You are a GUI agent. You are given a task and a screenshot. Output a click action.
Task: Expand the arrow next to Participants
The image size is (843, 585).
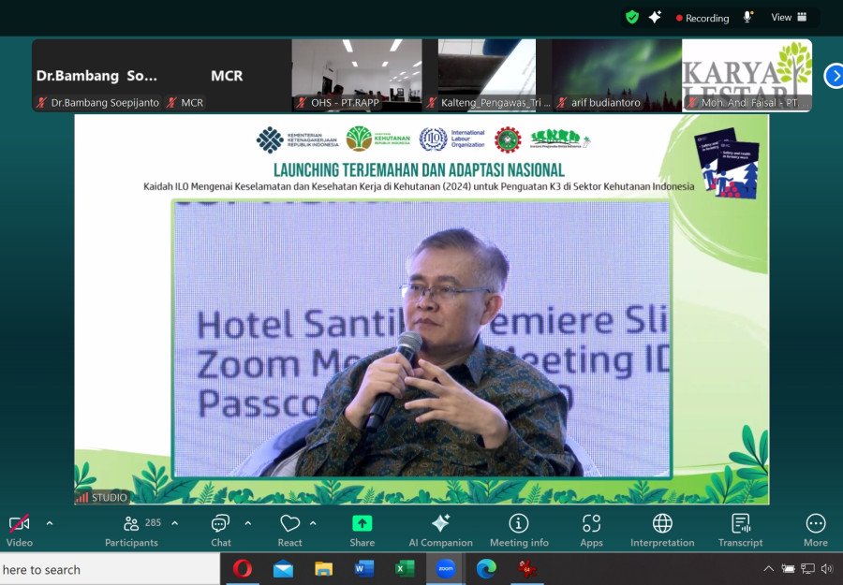point(175,522)
